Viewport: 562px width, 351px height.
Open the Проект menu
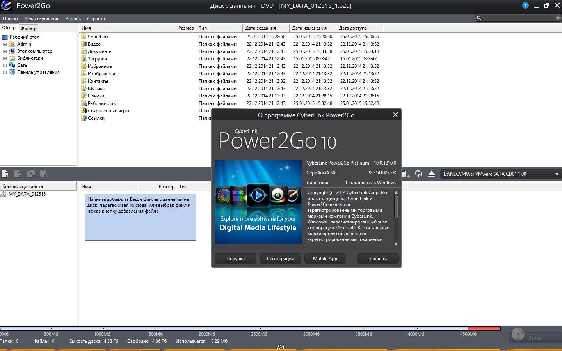(x=10, y=18)
